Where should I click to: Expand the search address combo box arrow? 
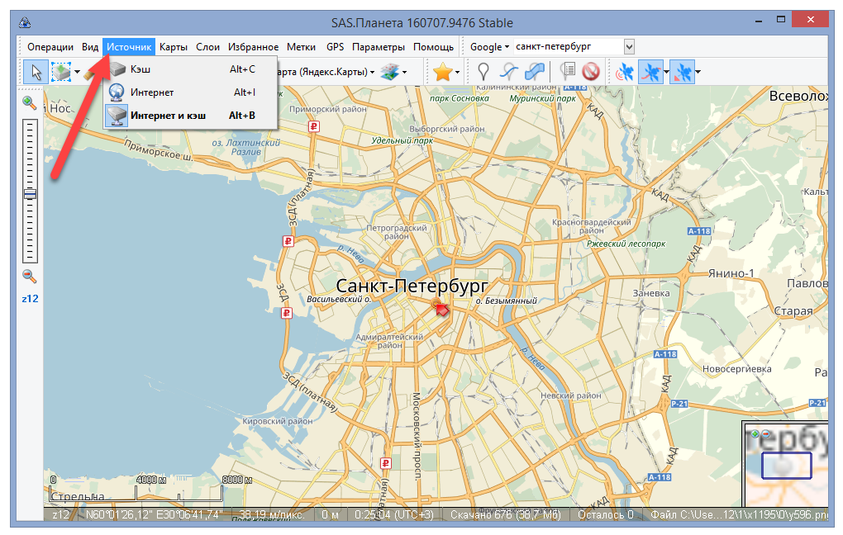pyautogui.click(x=629, y=47)
